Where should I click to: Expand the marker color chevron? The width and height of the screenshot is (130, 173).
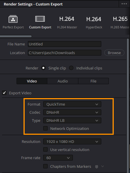point(102,166)
